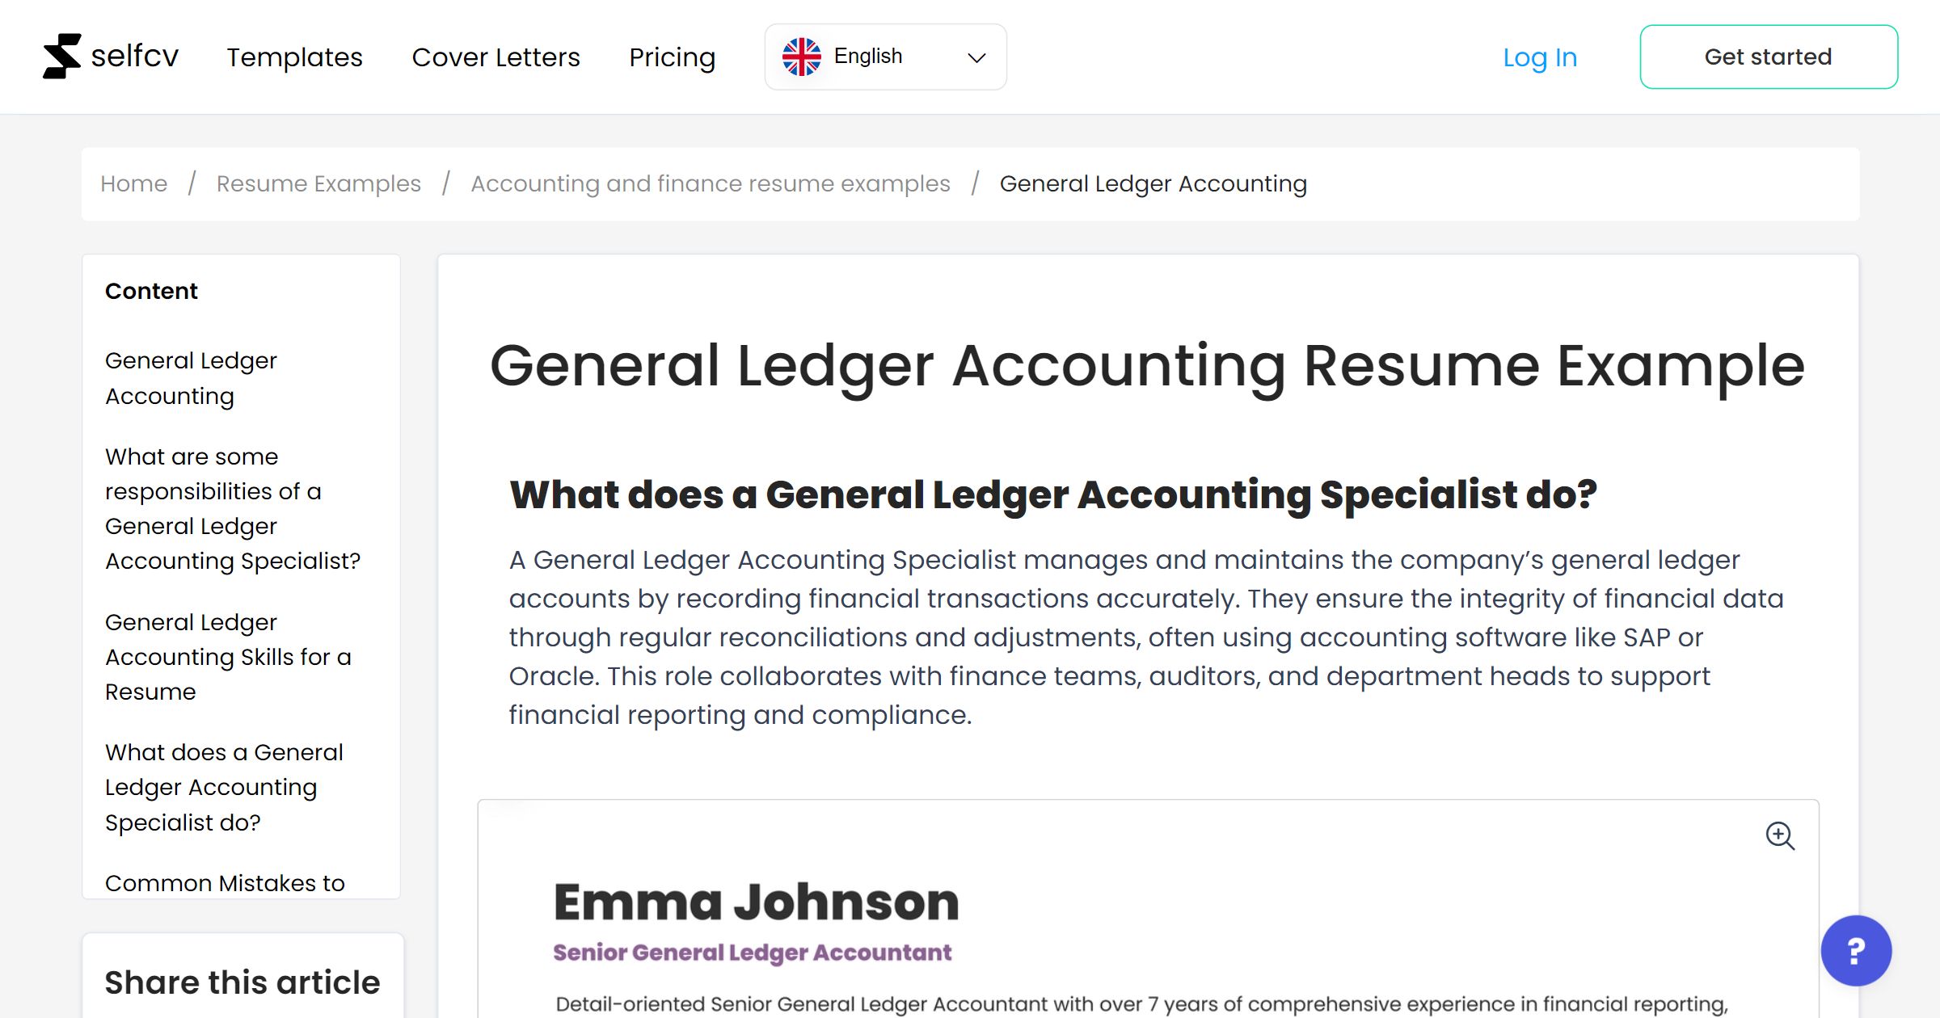Go to Cover Letters page
Viewport: 1940px width, 1018px height.
[x=496, y=57]
